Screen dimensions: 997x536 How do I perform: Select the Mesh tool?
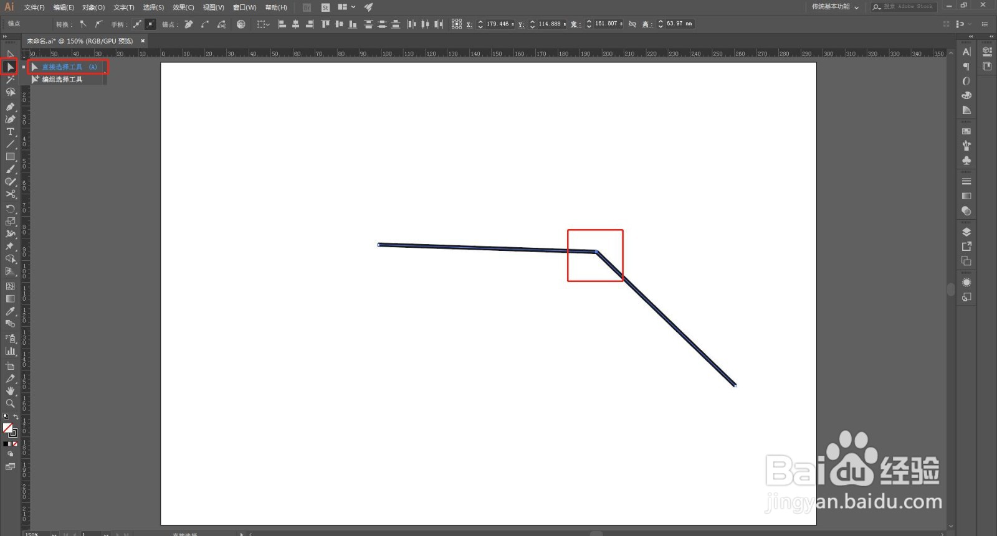click(10, 286)
